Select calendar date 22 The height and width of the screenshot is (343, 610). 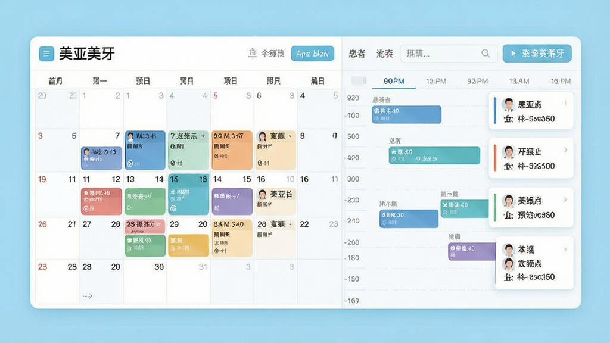point(304,224)
